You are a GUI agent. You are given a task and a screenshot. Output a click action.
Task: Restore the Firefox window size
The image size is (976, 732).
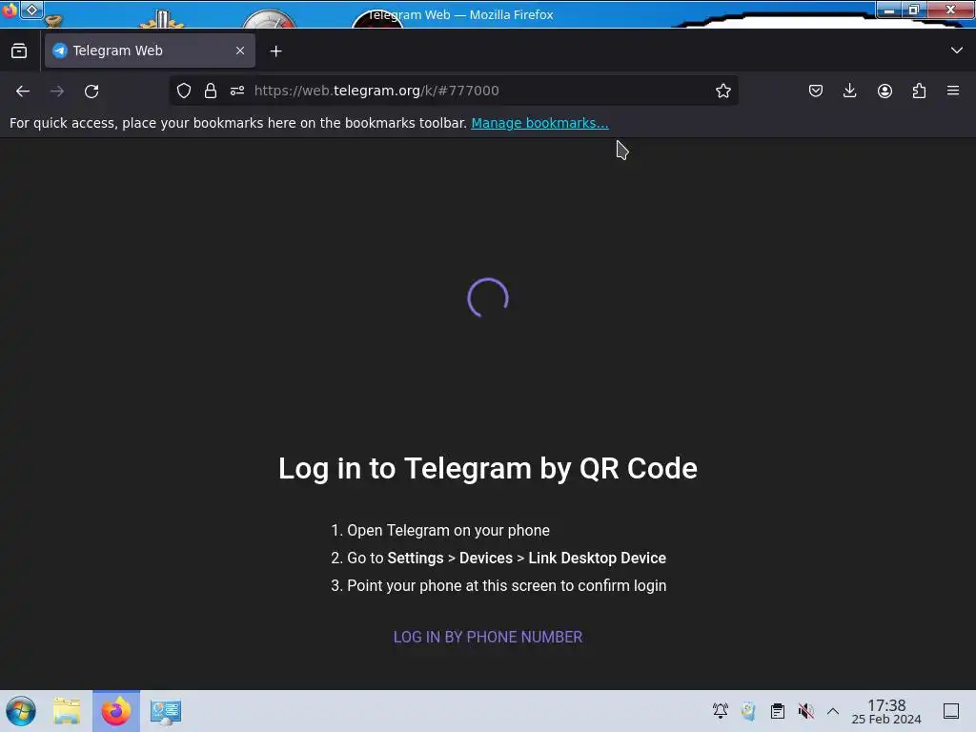point(914,10)
